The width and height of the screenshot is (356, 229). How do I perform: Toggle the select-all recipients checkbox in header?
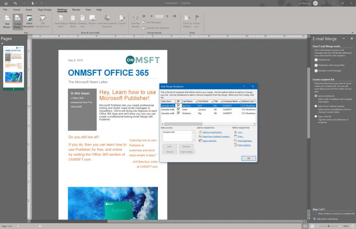tap(179, 101)
